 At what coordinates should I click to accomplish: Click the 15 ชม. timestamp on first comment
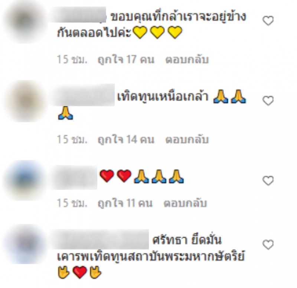[72, 60]
